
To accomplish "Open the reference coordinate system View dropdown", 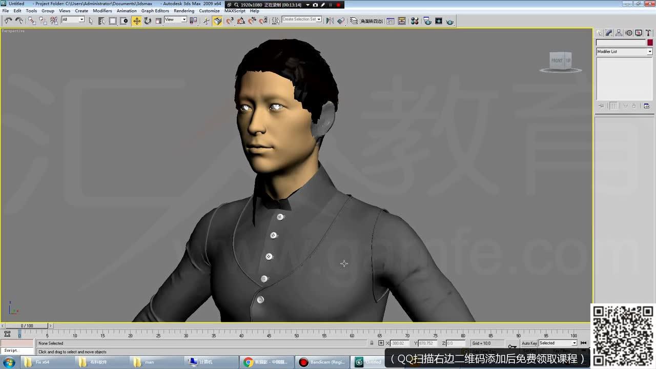I will click(x=175, y=19).
